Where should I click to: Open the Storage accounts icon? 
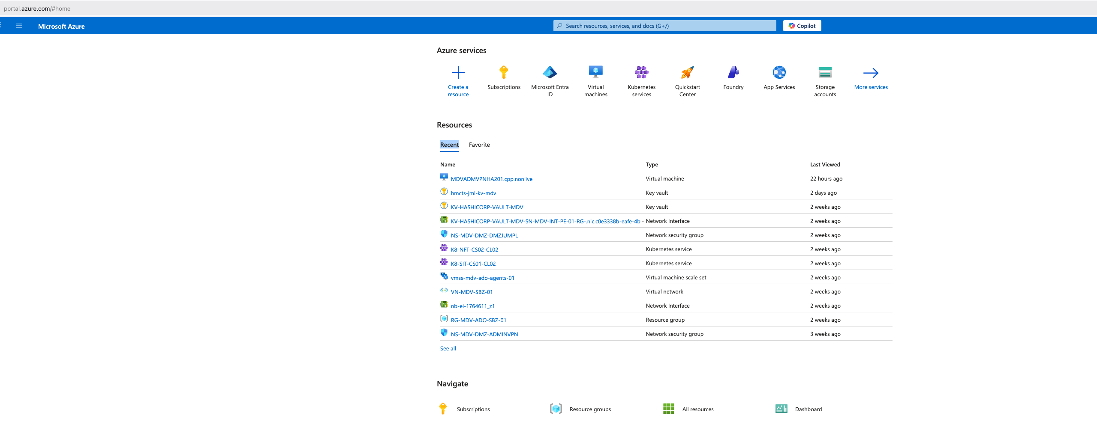[825, 72]
